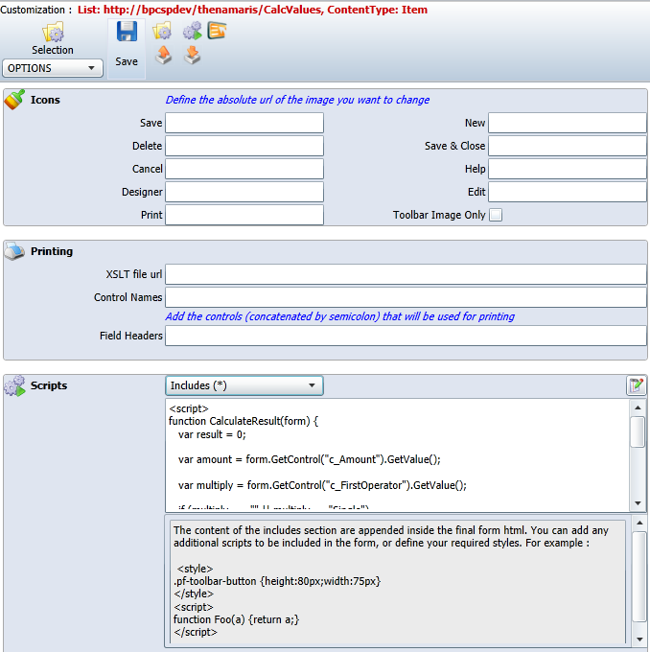650x652 pixels.
Task: Focus the Delete icon url field
Action: 244,146
